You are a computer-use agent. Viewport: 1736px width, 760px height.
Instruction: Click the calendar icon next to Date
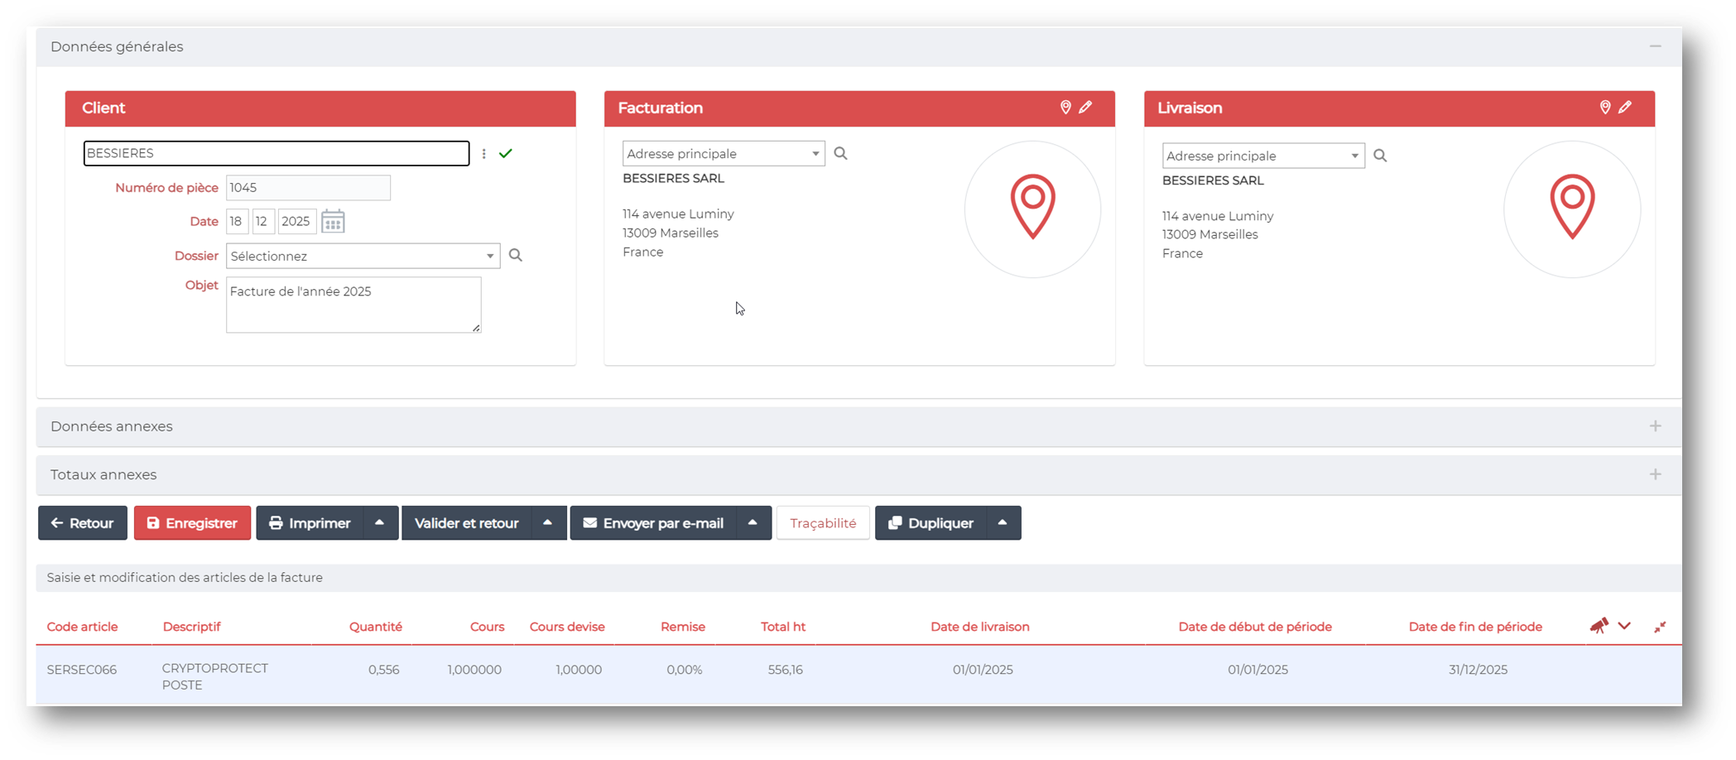pos(333,222)
